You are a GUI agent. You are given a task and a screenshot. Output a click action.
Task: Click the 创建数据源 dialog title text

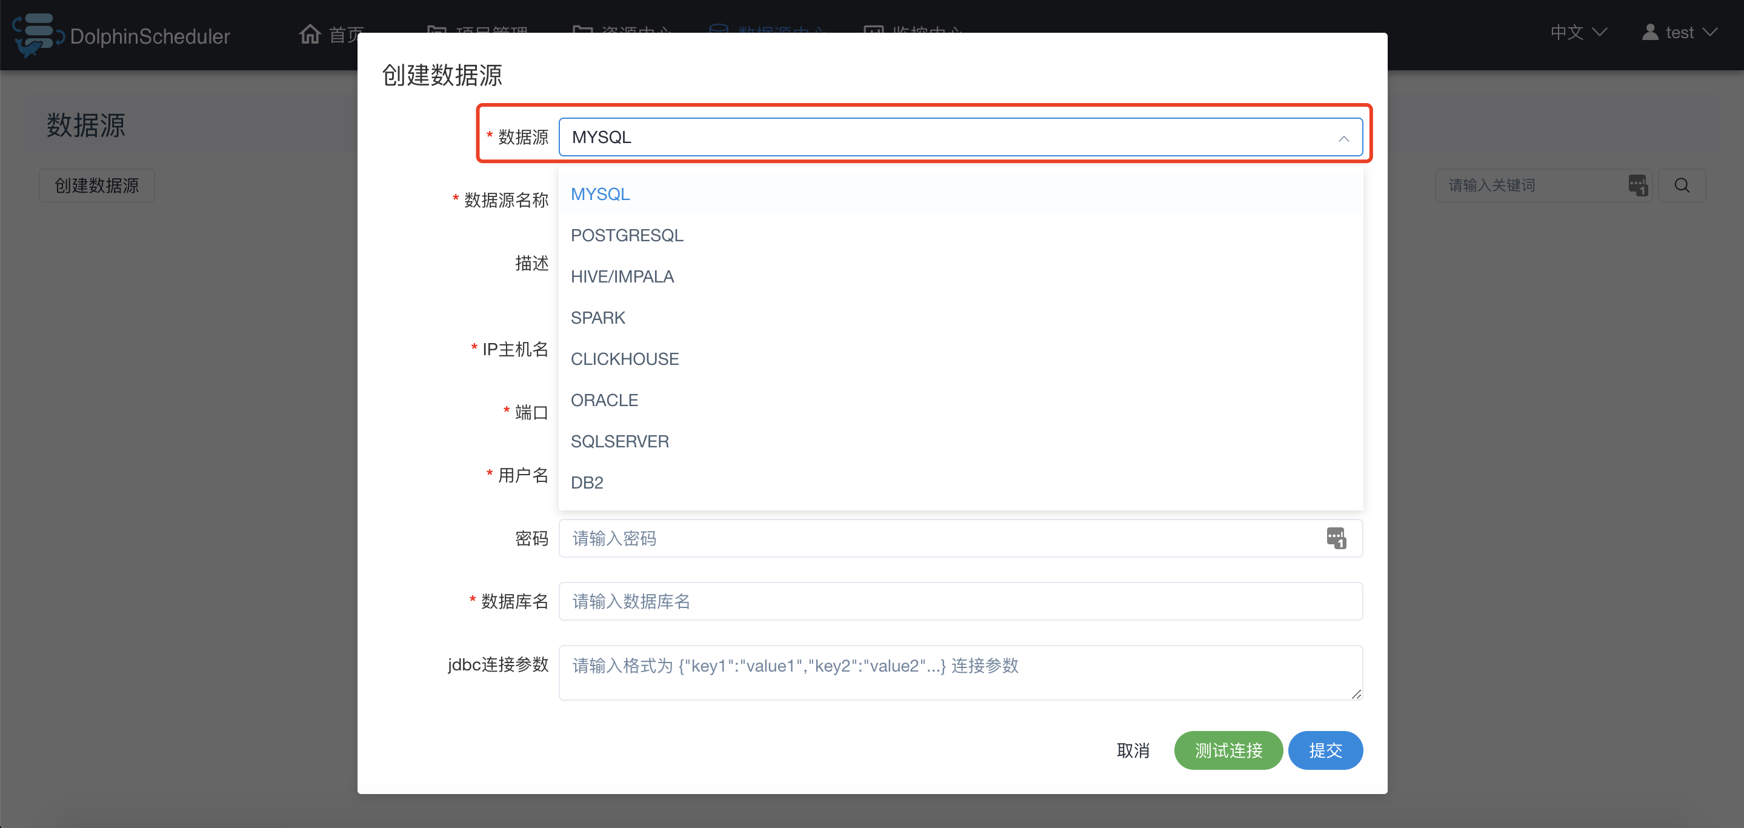442,75
